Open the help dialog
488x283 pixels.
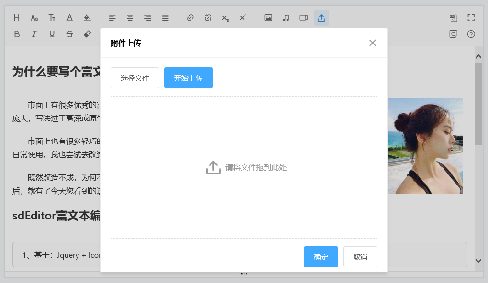(471, 34)
